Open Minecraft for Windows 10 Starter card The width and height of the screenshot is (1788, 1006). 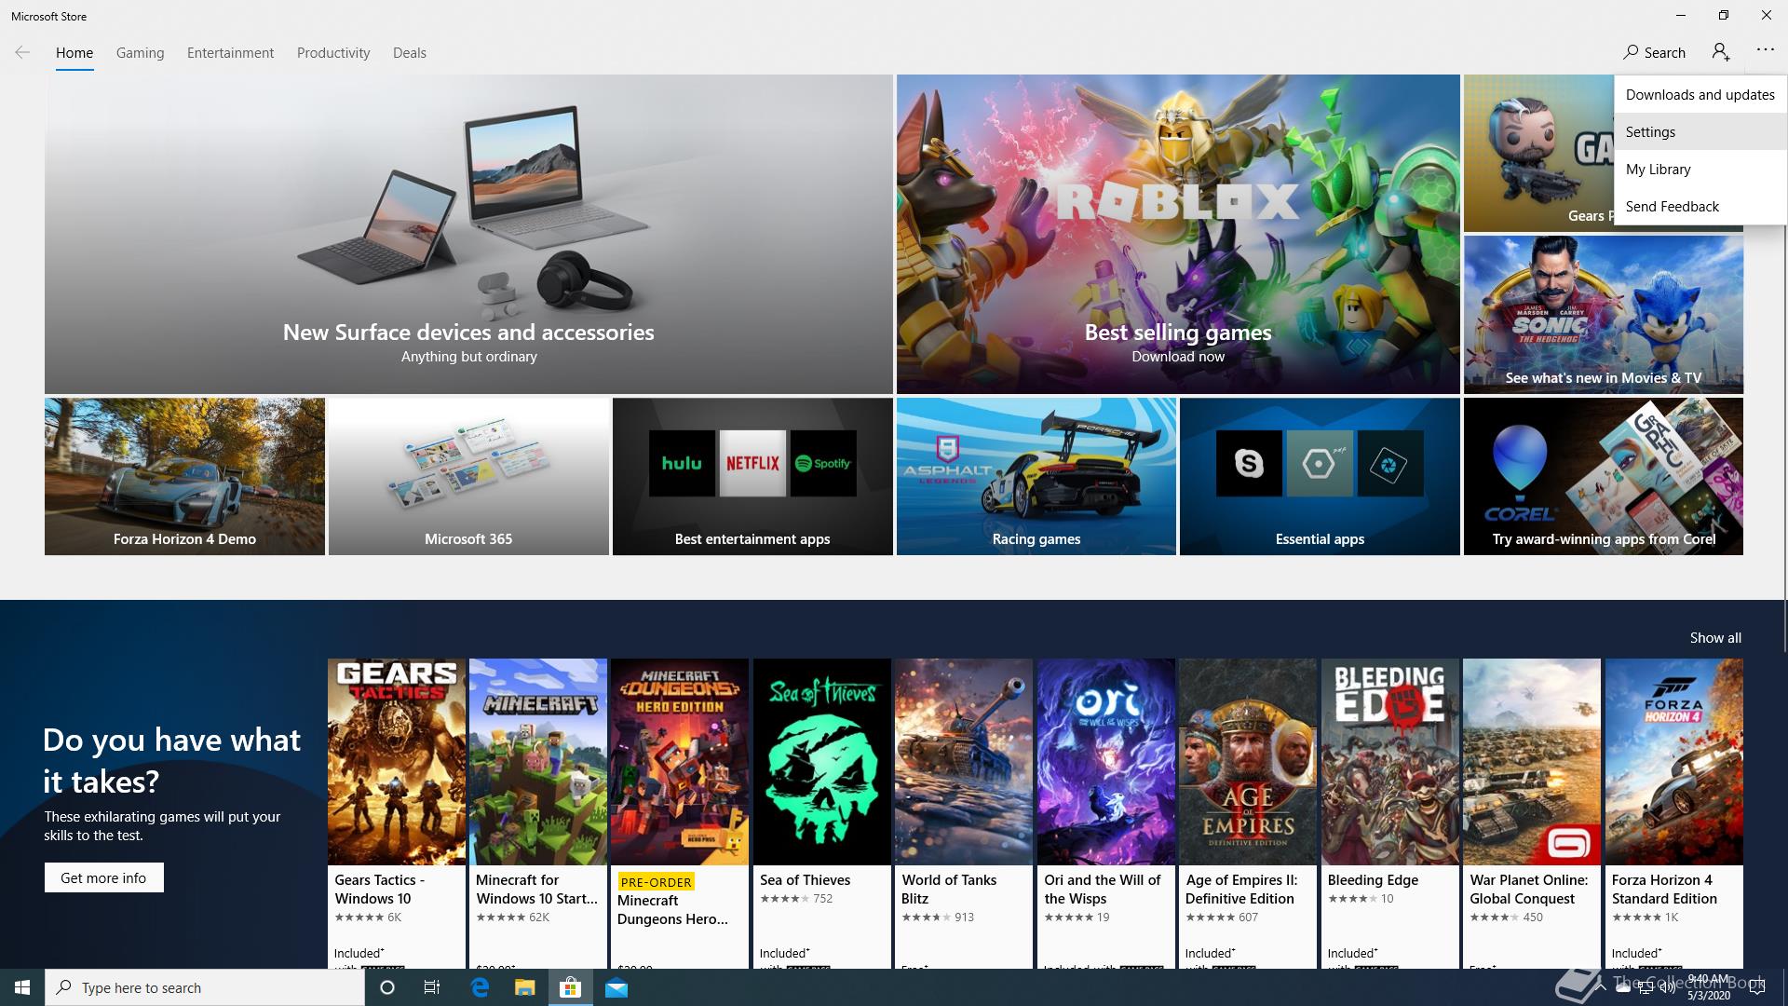538,812
